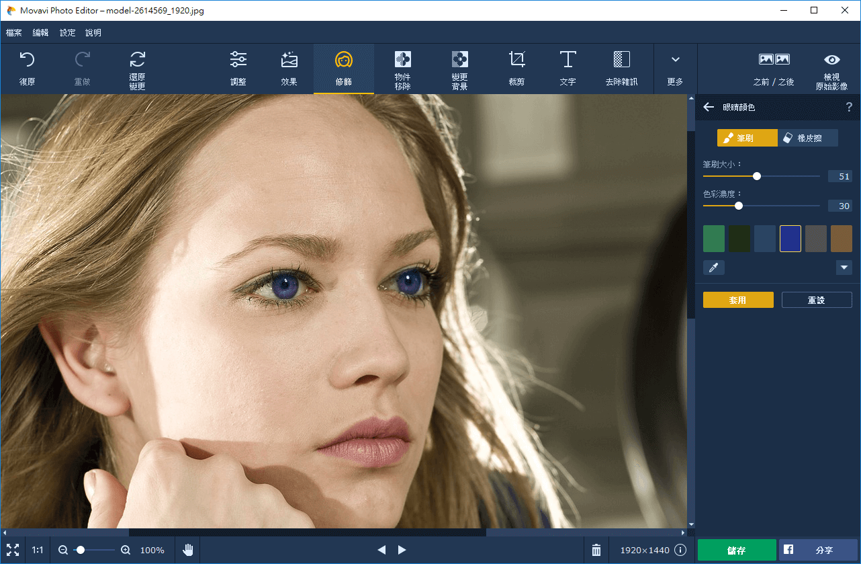The width and height of the screenshot is (861, 564).
Task: Click the Apply (套用) button
Action: [x=738, y=300]
